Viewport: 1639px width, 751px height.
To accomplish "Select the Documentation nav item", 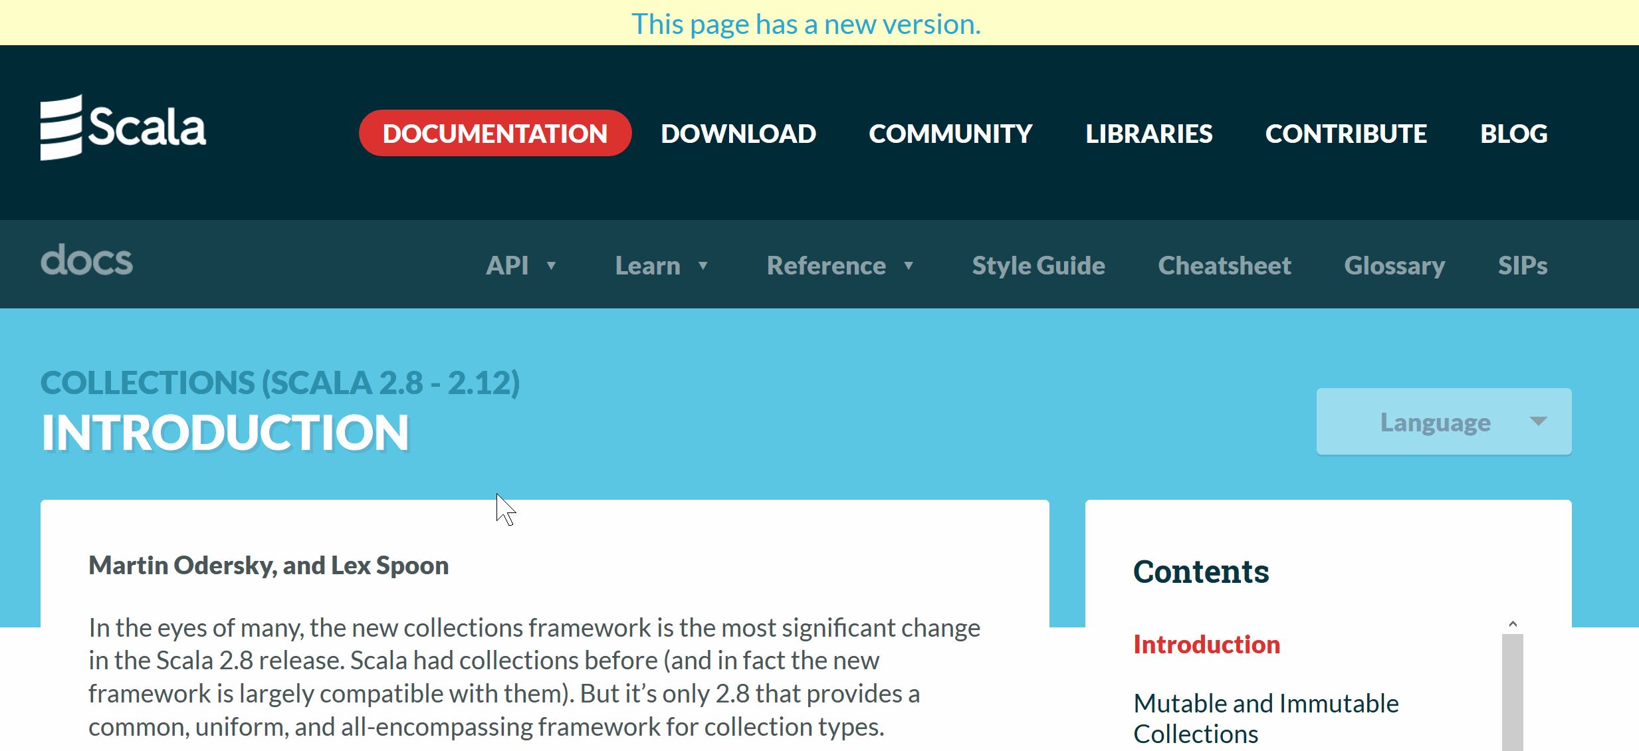I will (x=495, y=133).
